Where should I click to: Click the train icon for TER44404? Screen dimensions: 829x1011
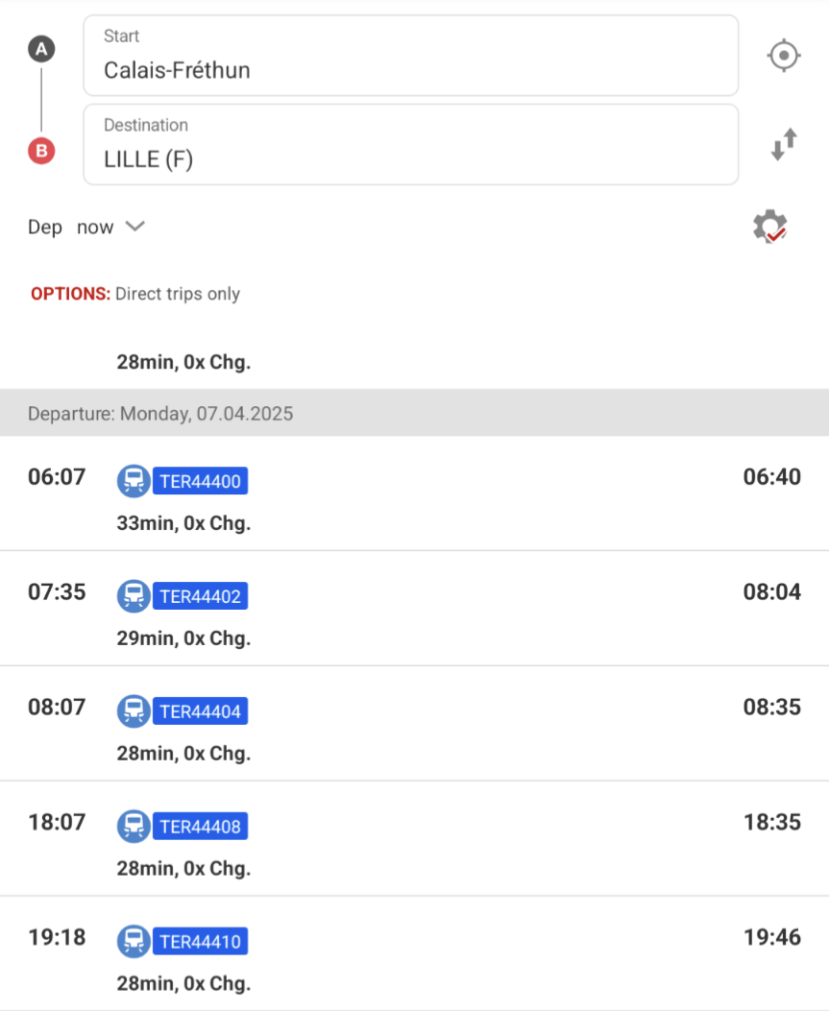pos(134,711)
